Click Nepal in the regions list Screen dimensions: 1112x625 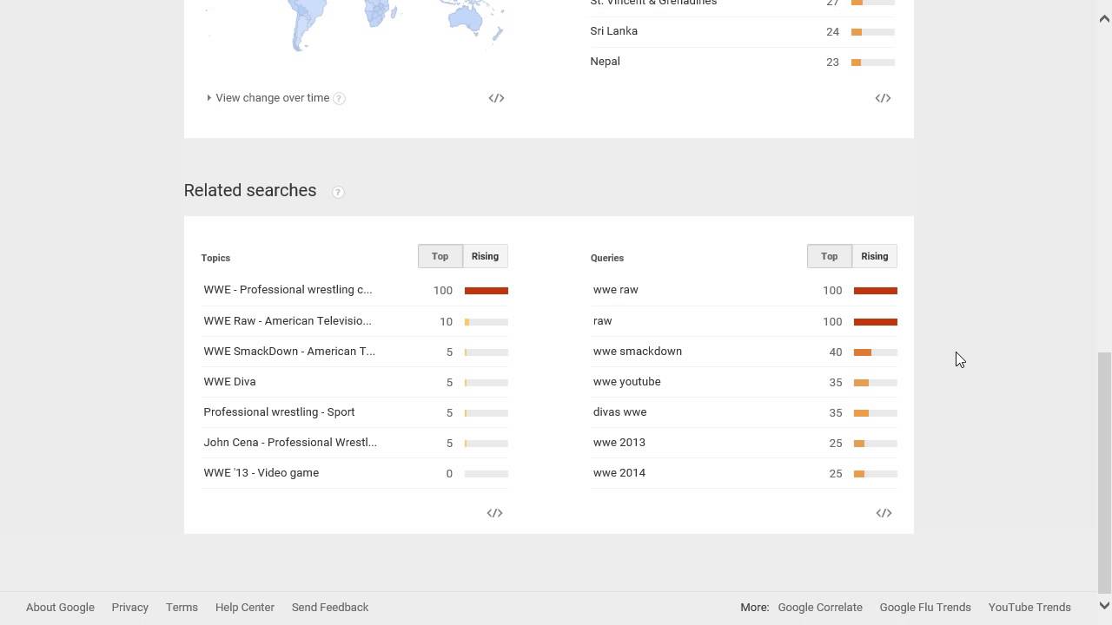click(605, 62)
